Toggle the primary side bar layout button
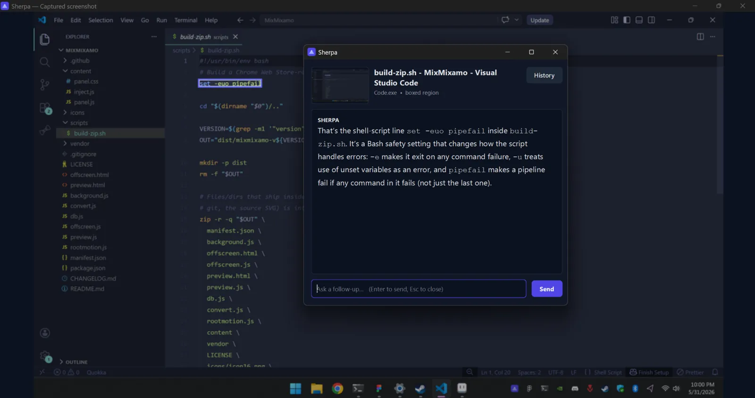Screen dimensions: 755x398 click(627, 20)
